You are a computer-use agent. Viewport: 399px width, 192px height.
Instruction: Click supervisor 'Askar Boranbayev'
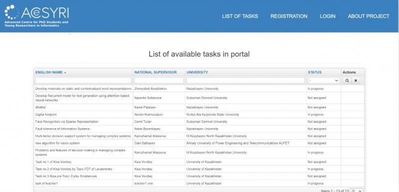[147, 129]
